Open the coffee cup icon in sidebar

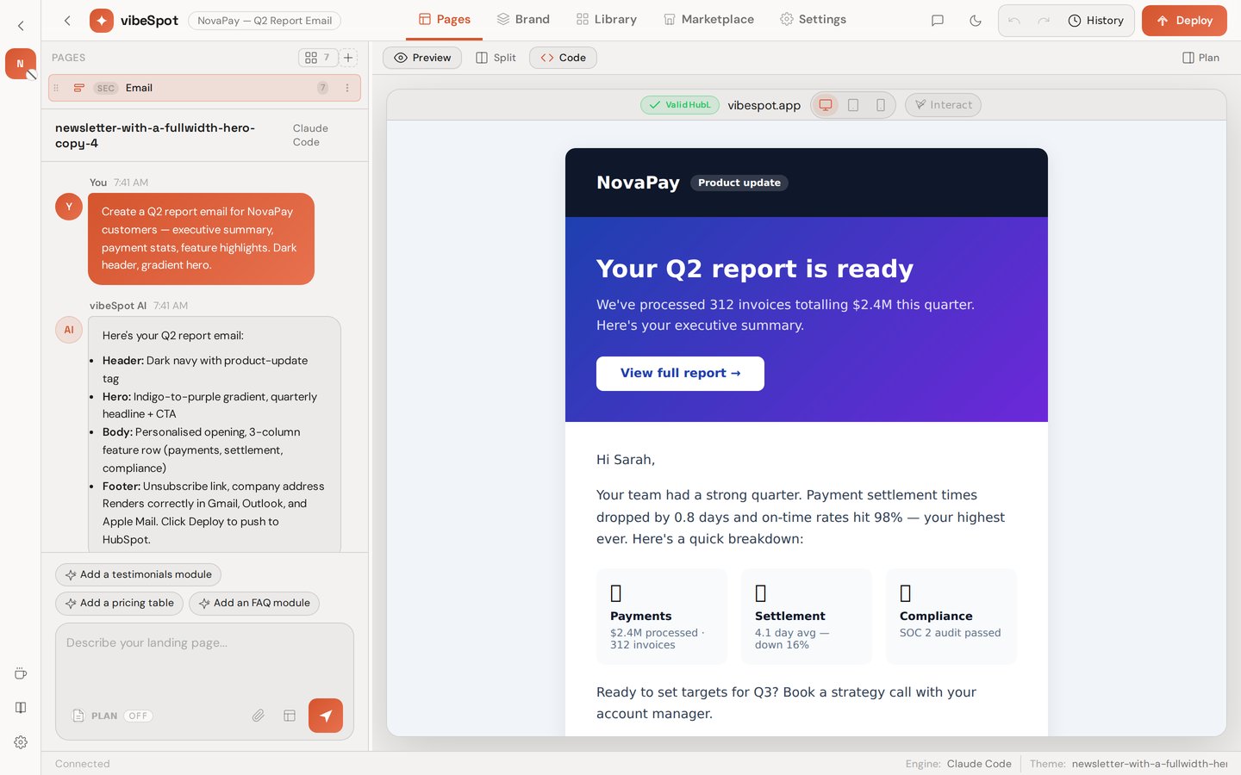coord(21,673)
